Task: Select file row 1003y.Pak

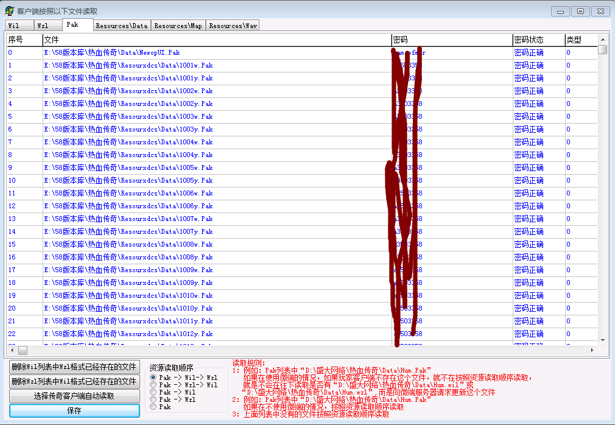Action: 302,129
